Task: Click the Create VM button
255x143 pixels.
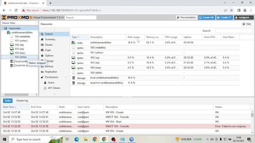Action: tap(206, 17)
